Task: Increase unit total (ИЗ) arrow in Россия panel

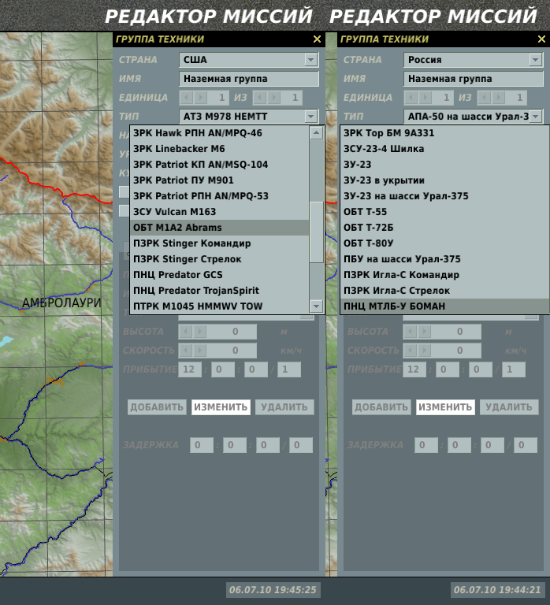Action: coord(498,98)
